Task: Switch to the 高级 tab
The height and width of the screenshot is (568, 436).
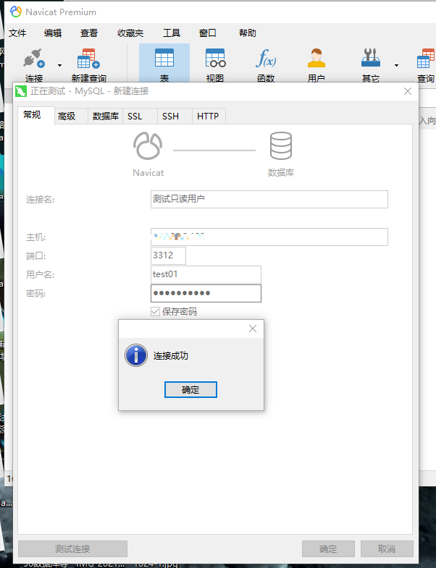Action: [71, 116]
